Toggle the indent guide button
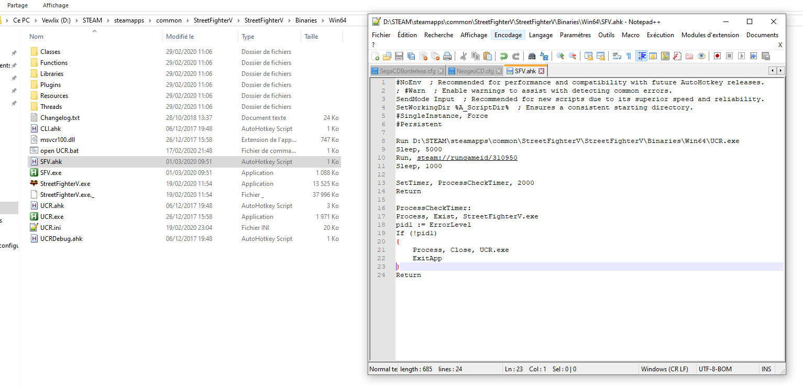This screenshot has height=387, width=803. [641, 56]
